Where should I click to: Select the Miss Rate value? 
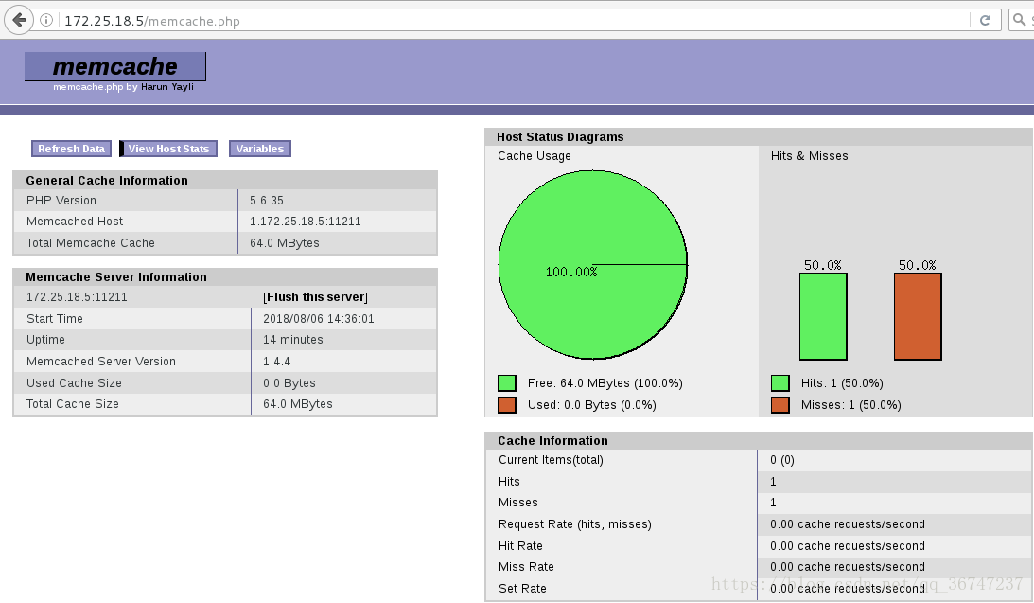click(848, 567)
